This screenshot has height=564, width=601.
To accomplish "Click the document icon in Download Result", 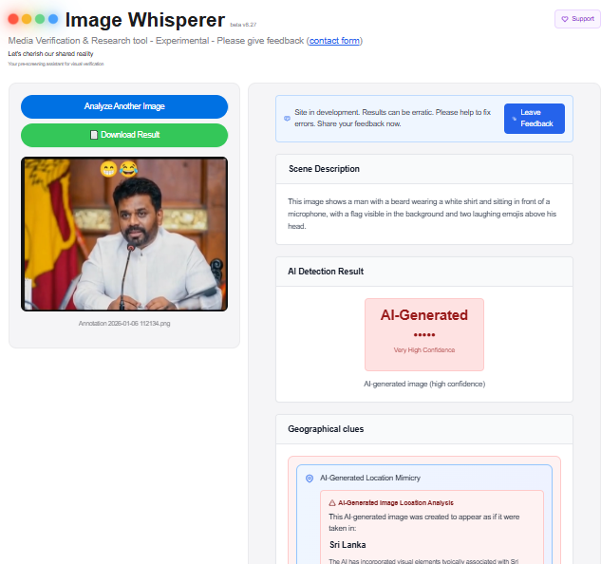I will coord(94,135).
